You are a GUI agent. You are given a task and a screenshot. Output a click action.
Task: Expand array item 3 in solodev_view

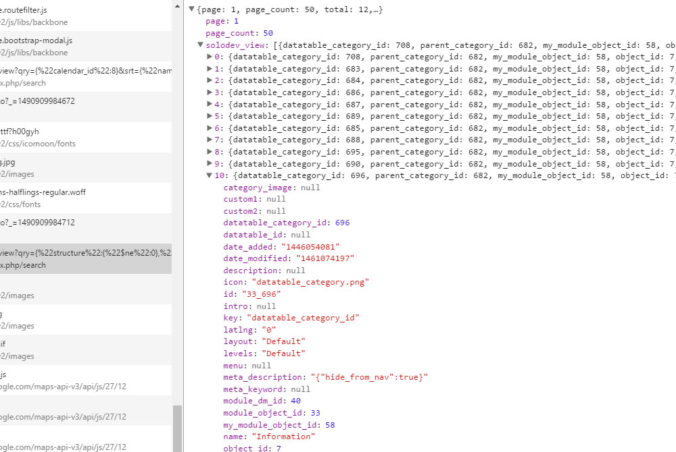tap(210, 92)
